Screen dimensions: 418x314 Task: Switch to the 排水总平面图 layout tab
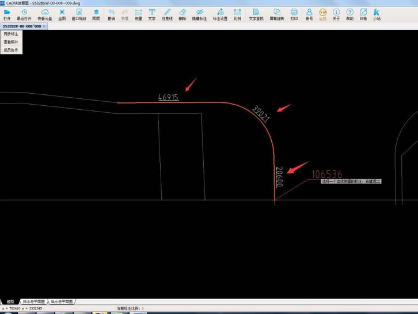[34, 301]
